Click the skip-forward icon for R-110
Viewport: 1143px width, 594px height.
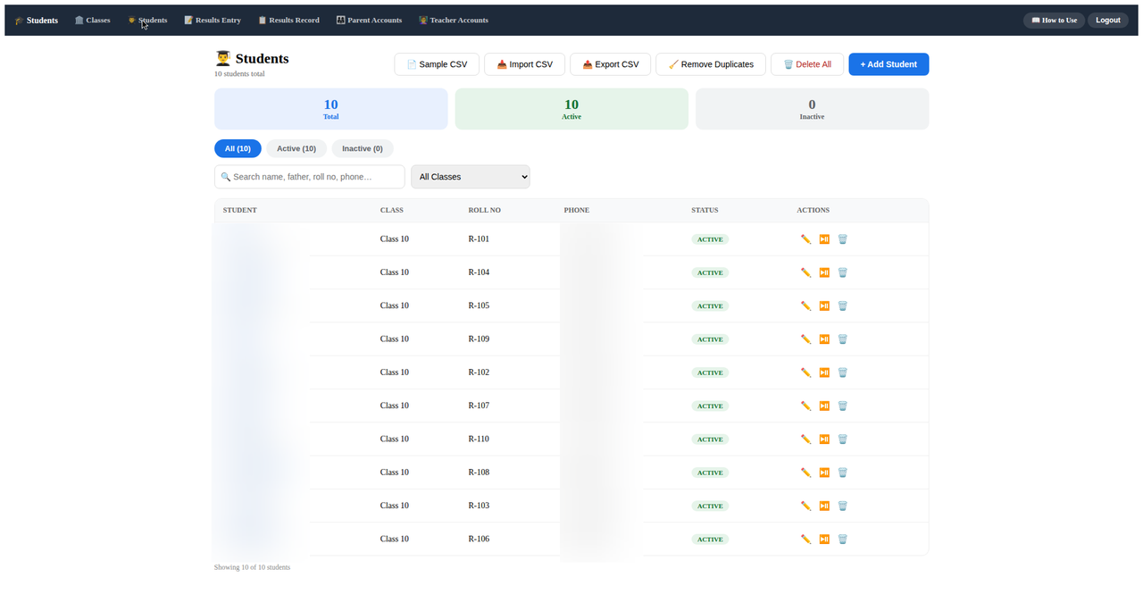tap(824, 439)
